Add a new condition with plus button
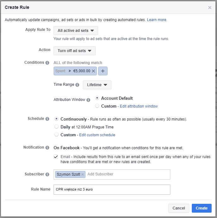Screen dimensions: 217x218 [x=103, y=71]
